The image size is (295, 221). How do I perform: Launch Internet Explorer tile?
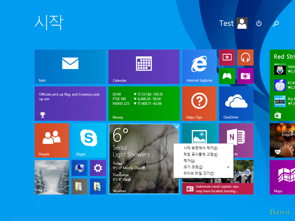coord(199,67)
